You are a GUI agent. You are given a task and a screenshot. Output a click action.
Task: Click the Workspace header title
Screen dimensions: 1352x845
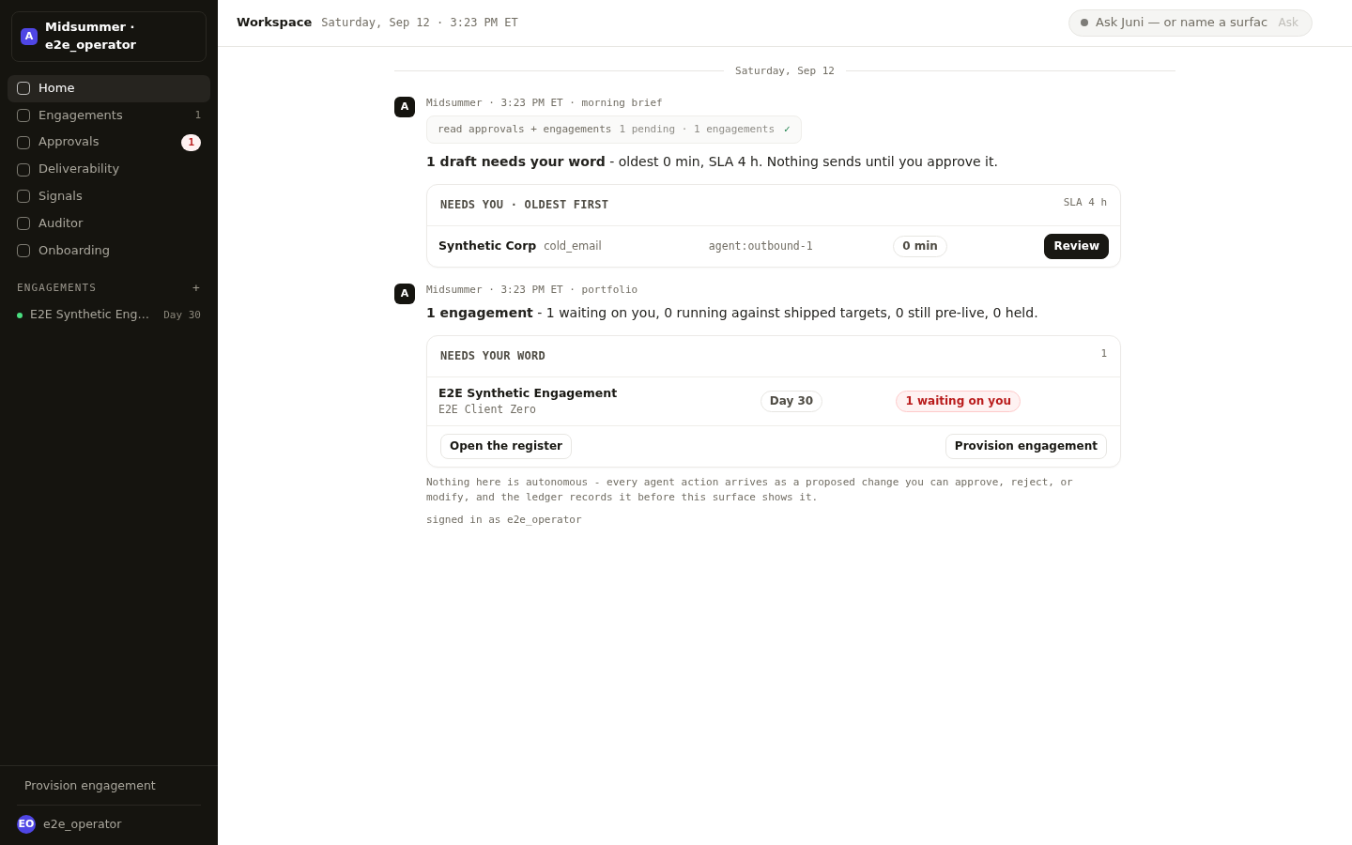pyautogui.click(x=274, y=23)
